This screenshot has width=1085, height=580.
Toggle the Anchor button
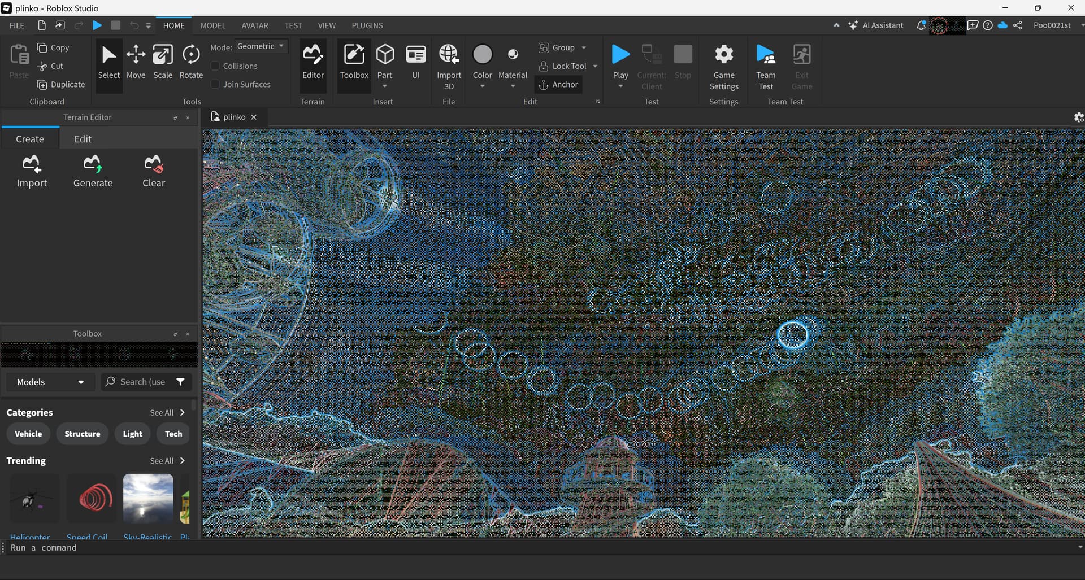tap(558, 84)
